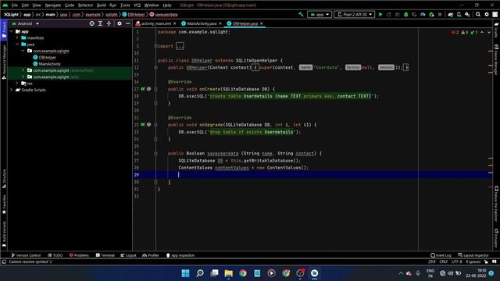Open the Navigate menu

53,5
